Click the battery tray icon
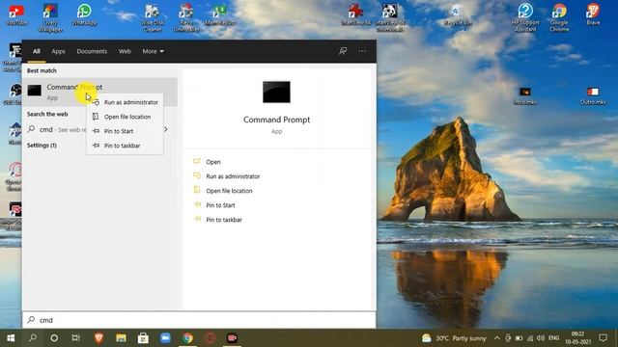Image resolution: width=618 pixels, height=347 pixels. (x=520, y=338)
